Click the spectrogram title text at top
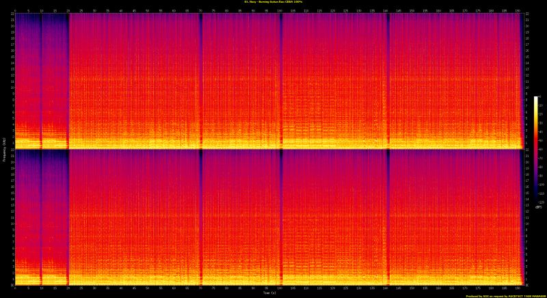547x298 pixels. point(273,2)
